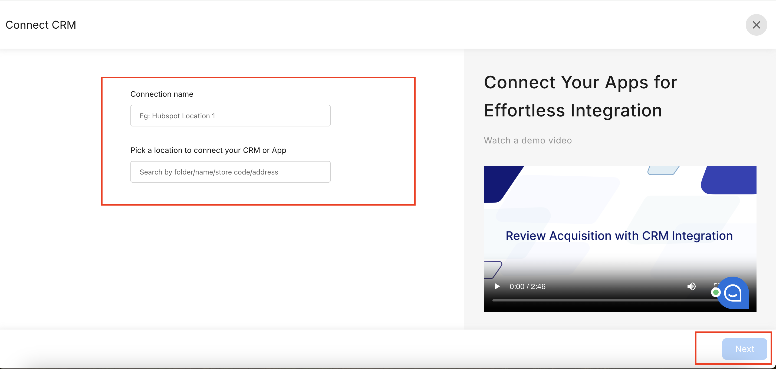The image size is (776, 369).
Task: Click the 'Connection name' label
Action: point(162,94)
